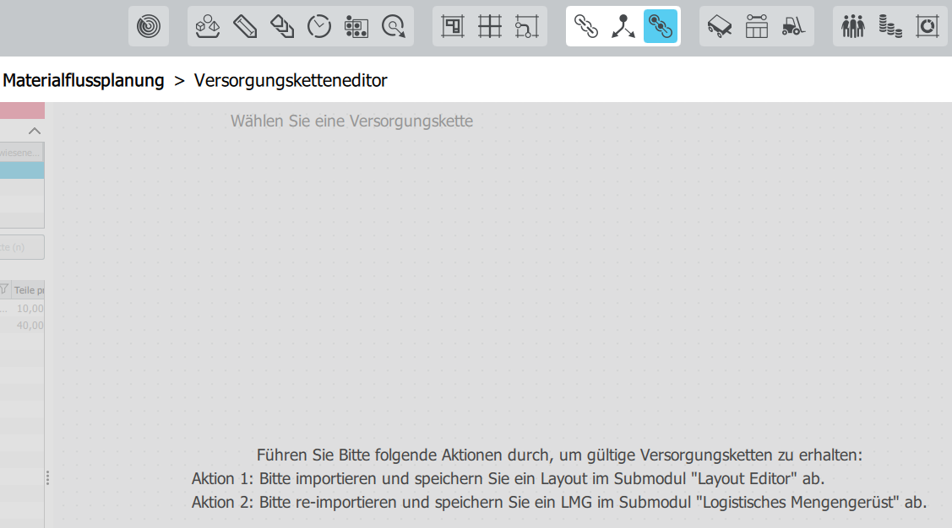Screen dimensions: 952x528
Task: Collapse the left panel with chevron up
Action: 35,131
